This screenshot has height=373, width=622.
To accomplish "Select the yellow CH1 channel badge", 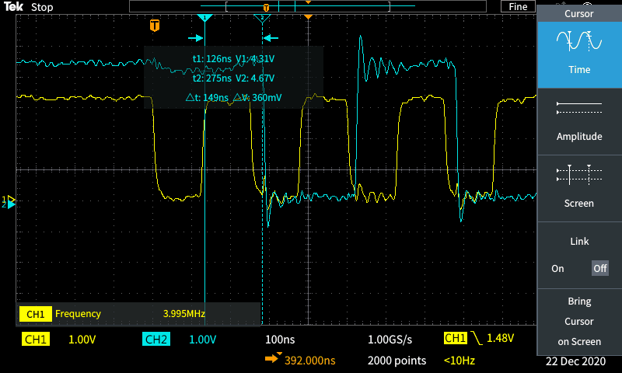I will [x=36, y=340].
